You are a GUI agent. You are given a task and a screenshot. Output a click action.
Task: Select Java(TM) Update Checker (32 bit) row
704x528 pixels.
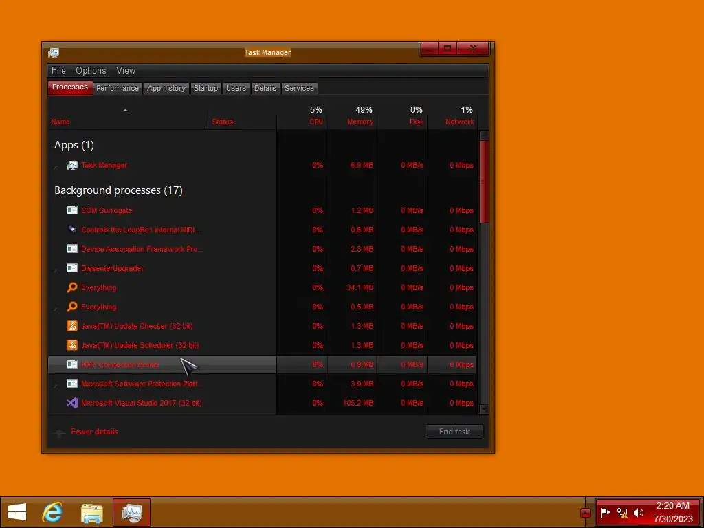(x=263, y=326)
